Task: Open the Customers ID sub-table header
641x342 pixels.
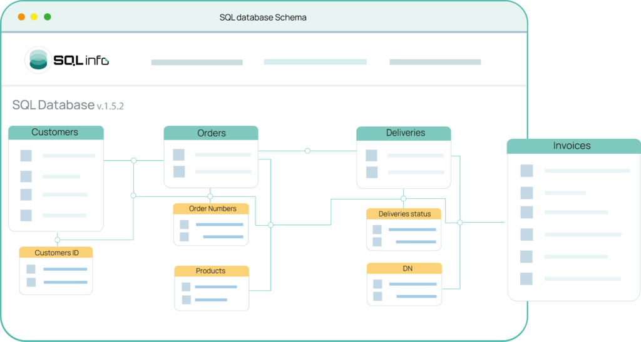Action: tap(56, 253)
